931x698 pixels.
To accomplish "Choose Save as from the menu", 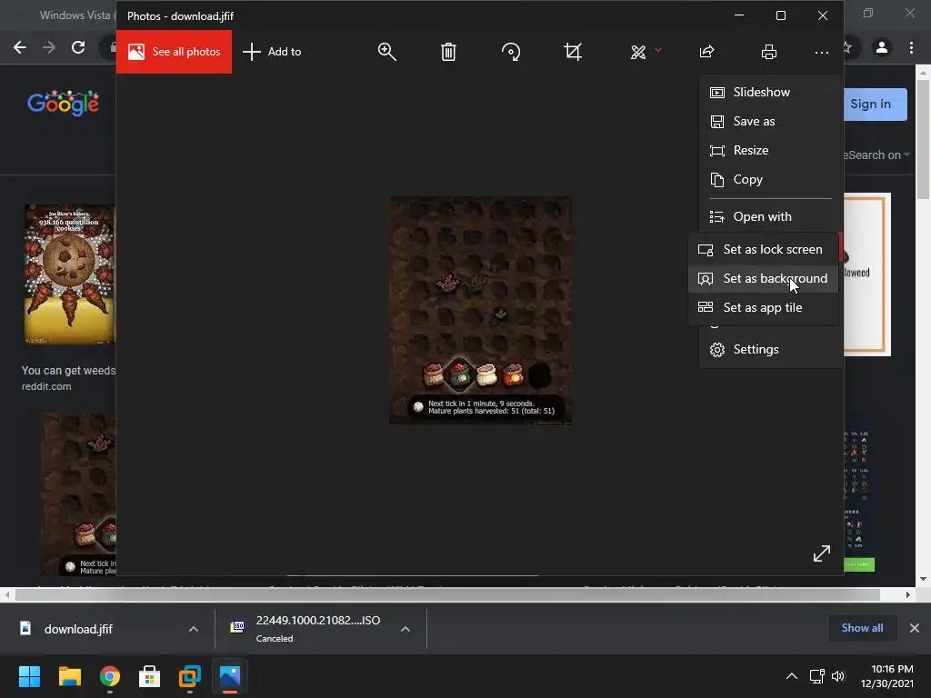I will (x=770, y=121).
